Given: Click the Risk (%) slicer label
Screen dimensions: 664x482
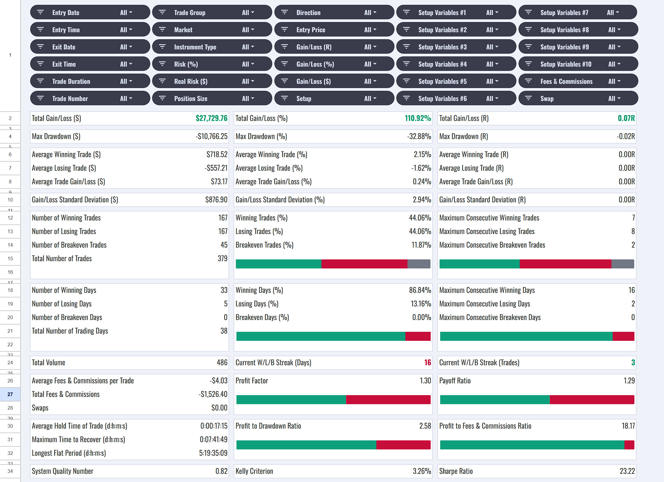Looking at the screenshot, I should [x=186, y=64].
